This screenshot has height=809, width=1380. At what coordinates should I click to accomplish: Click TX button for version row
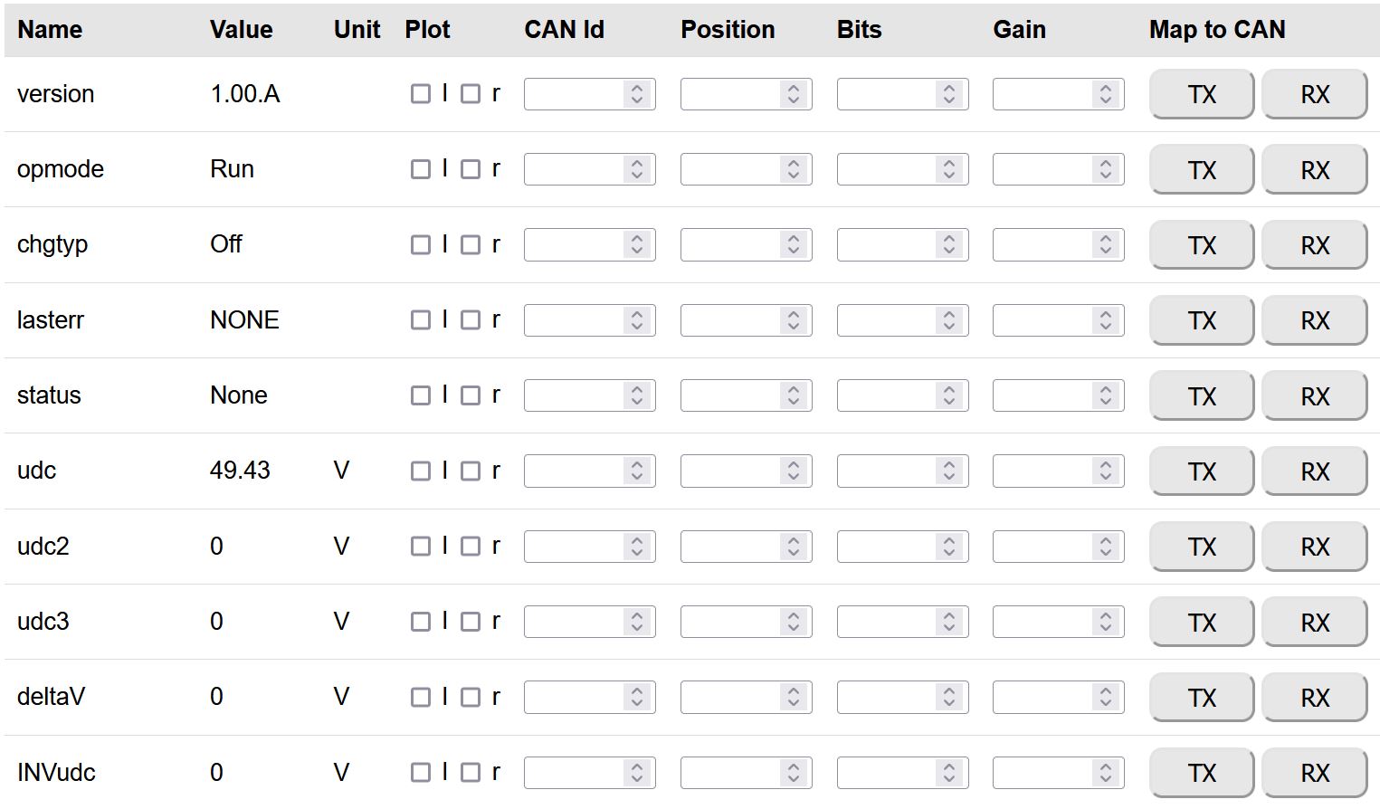click(x=1201, y=94)
